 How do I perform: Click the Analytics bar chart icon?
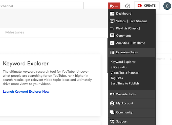click(x=112, y=43)
